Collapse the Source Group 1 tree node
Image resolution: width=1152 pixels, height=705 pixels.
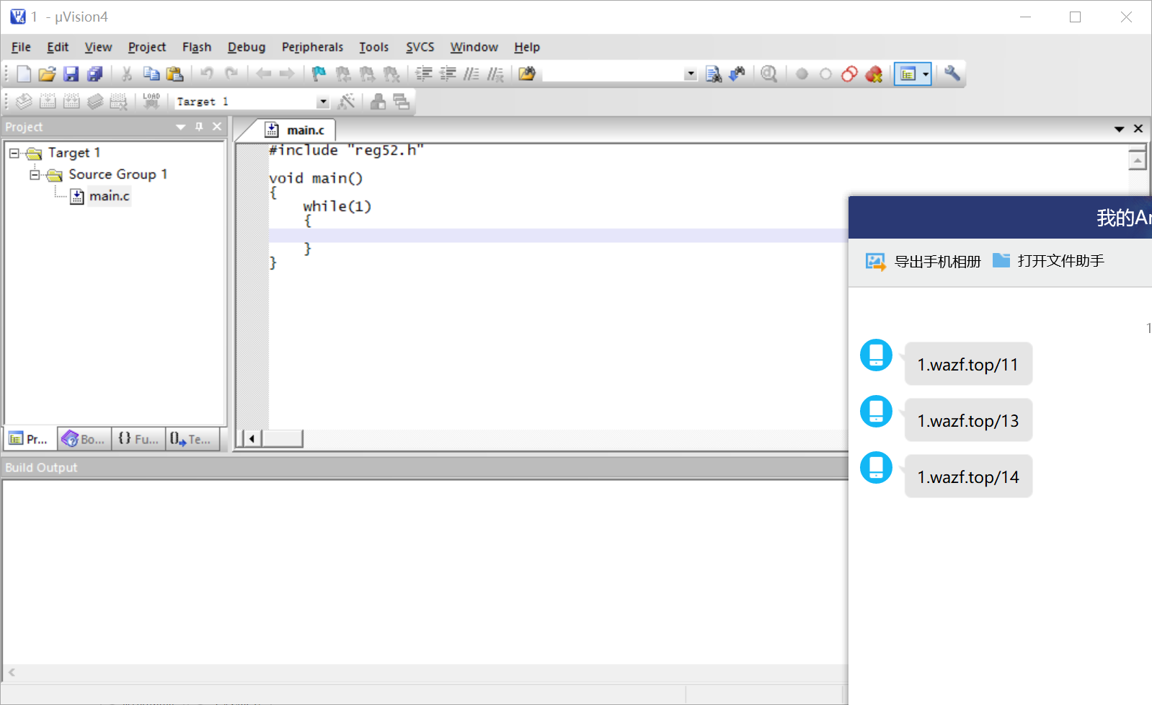(35, 174)
